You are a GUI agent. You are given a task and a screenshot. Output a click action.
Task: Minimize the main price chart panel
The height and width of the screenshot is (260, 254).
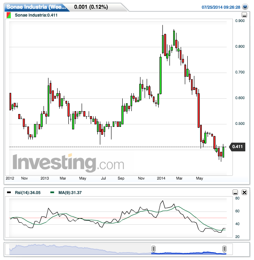coord(244,15)
